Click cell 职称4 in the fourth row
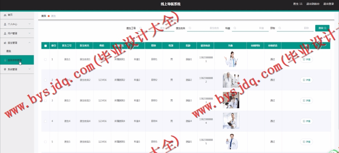This screenshot has height=153, width=339. (154, 121)
